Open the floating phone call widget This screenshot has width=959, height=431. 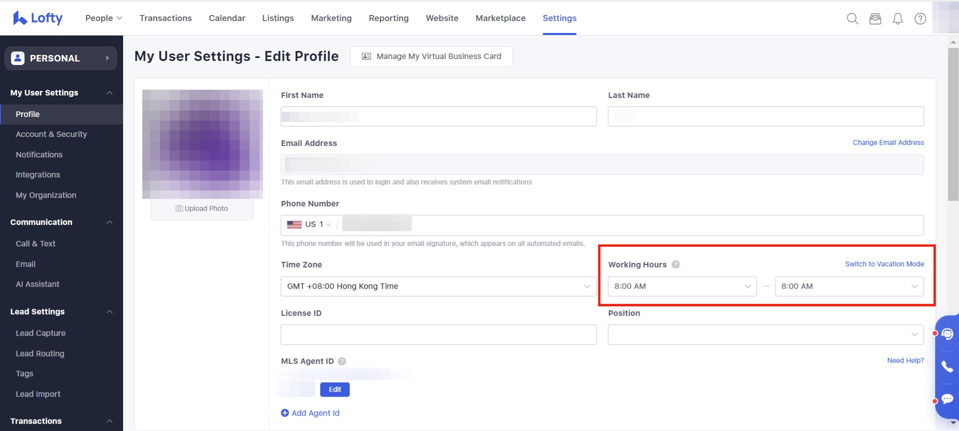(x=947, y=366)
